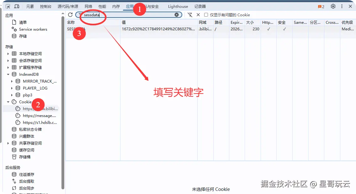Switch to the 网络 tab

(88, 7)
